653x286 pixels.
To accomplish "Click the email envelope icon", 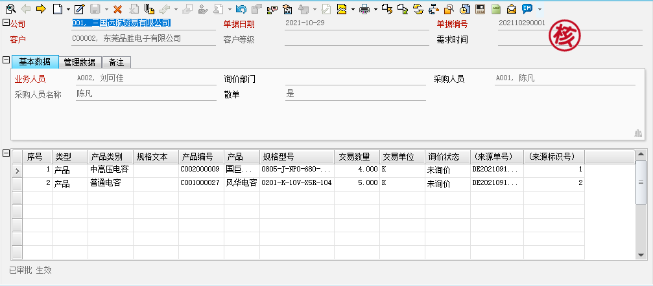I will pyautogui.click(x=512, y=9).
